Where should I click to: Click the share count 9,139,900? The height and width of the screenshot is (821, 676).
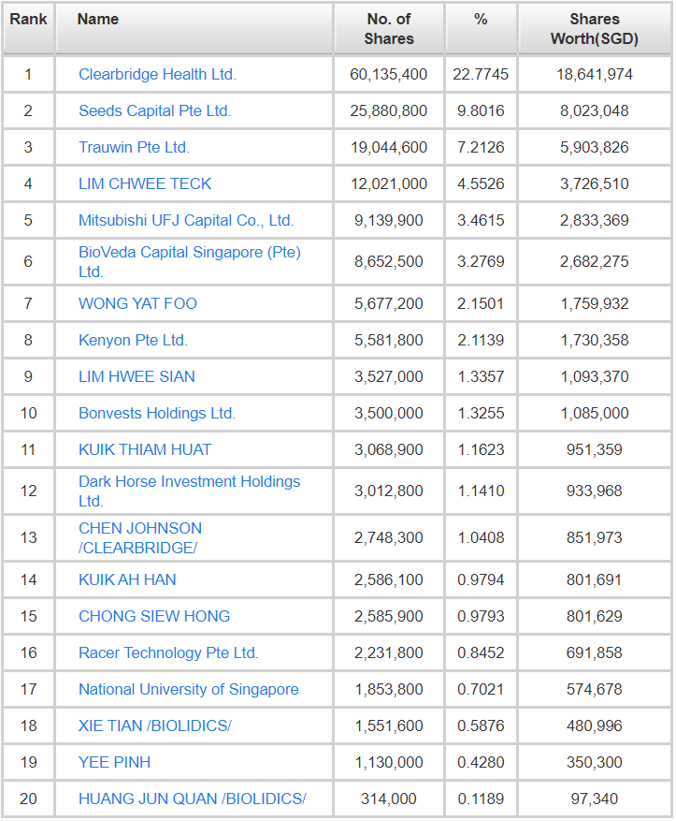(388, 220)
